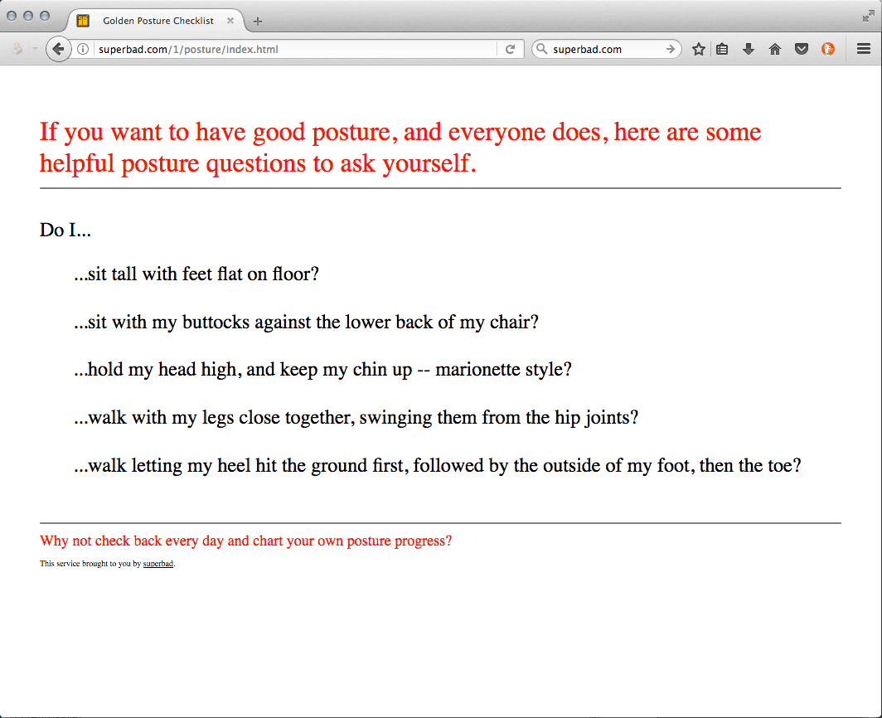The height and width of the screenshot is (718, 882).
Task: Expand the dropdown arrow beside leftmost toolbar icon
Action: coord(35,50)
